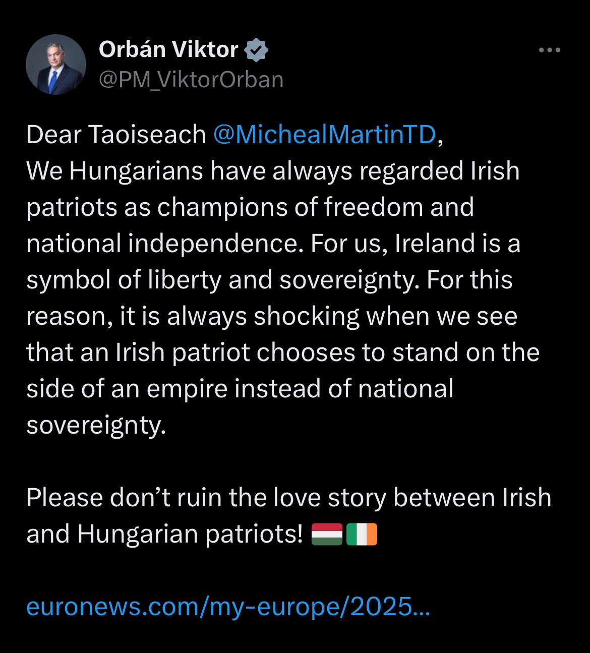Click the word "Dear" starting the tweet
This screenshot has height=653, width=590.
pyautogui.click(x=54, y=135)
